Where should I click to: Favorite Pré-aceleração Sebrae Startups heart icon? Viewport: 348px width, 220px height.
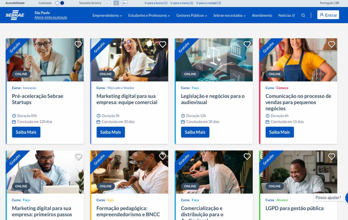pos(78,44)
